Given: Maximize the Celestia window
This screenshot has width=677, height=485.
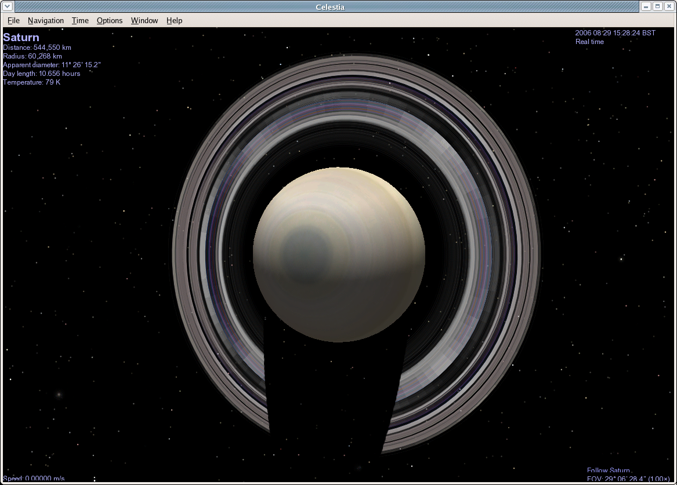Looking at the screenshot, I should pyautogui.click(x=658, y=6).
